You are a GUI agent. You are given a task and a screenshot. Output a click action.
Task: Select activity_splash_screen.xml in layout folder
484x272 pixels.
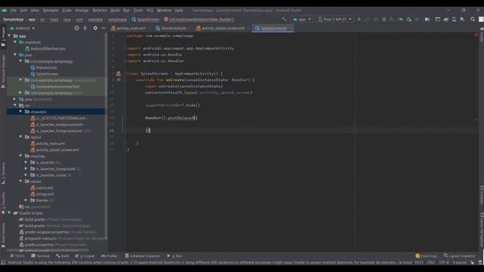(57, 150)
